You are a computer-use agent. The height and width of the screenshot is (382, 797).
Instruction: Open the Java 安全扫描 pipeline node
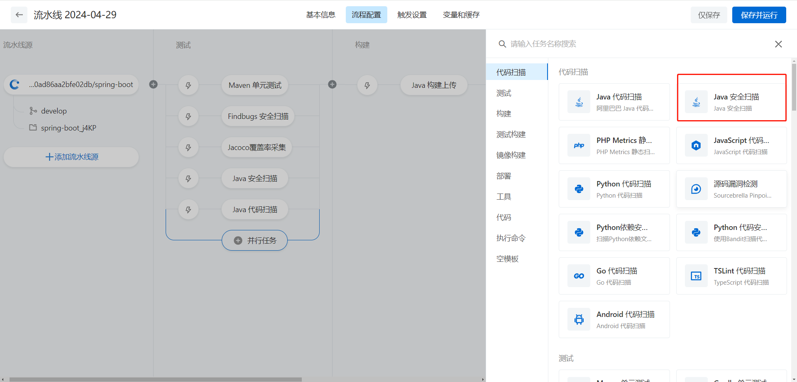tap(255, 179)
